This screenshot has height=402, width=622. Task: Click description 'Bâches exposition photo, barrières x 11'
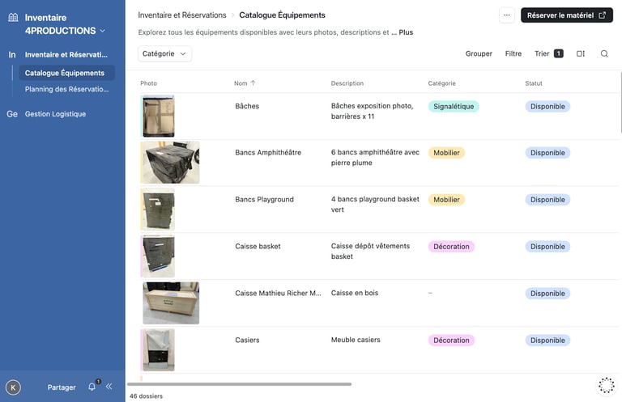pyautogui.click(x=372, y=112)
